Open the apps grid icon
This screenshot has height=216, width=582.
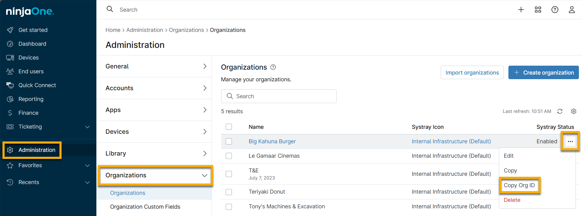point(538,10)
